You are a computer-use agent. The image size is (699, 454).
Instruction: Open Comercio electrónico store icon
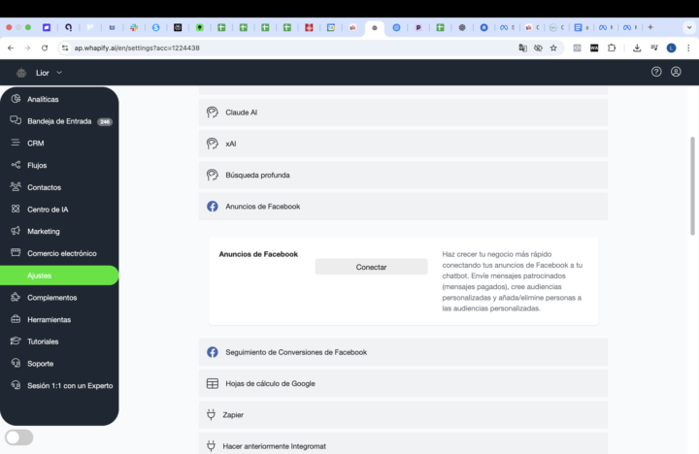(x=16, y=252)
